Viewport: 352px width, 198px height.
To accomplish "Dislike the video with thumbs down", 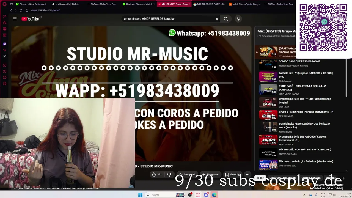I will [x=169, y=174].
